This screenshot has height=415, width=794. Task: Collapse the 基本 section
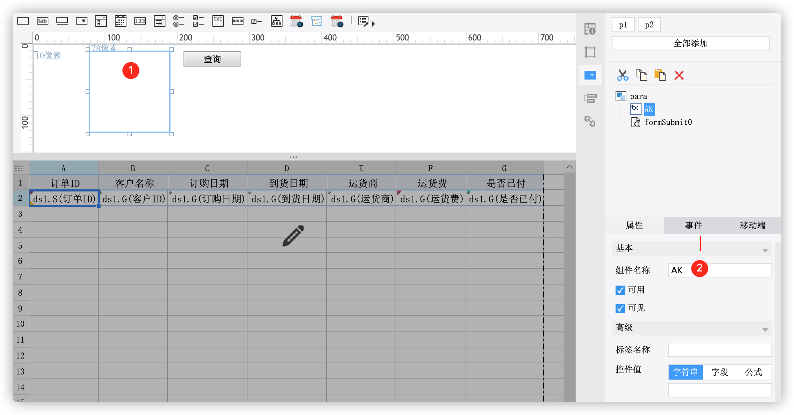pos(765,250)
